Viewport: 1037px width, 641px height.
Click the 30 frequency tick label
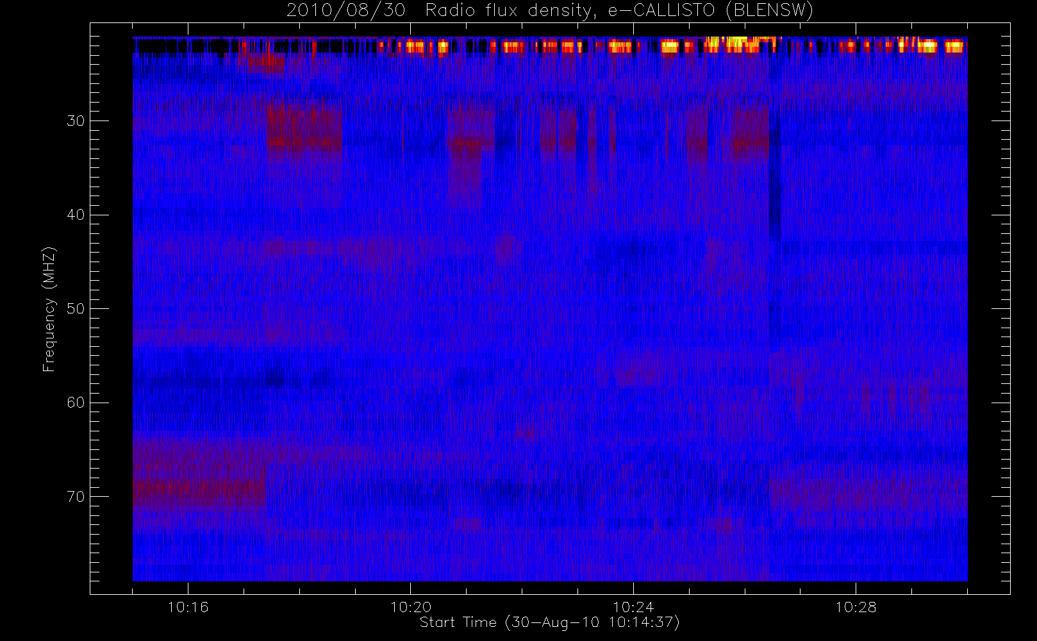point(76,121)
